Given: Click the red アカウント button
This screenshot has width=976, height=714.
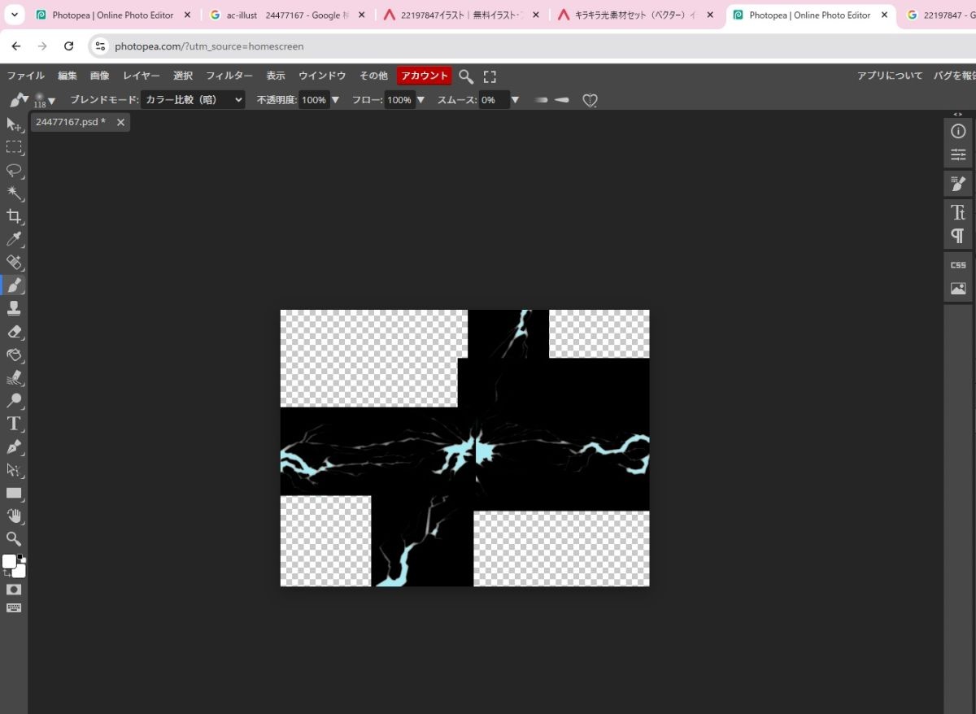Looking at the screenshot, I should (424, 76).
